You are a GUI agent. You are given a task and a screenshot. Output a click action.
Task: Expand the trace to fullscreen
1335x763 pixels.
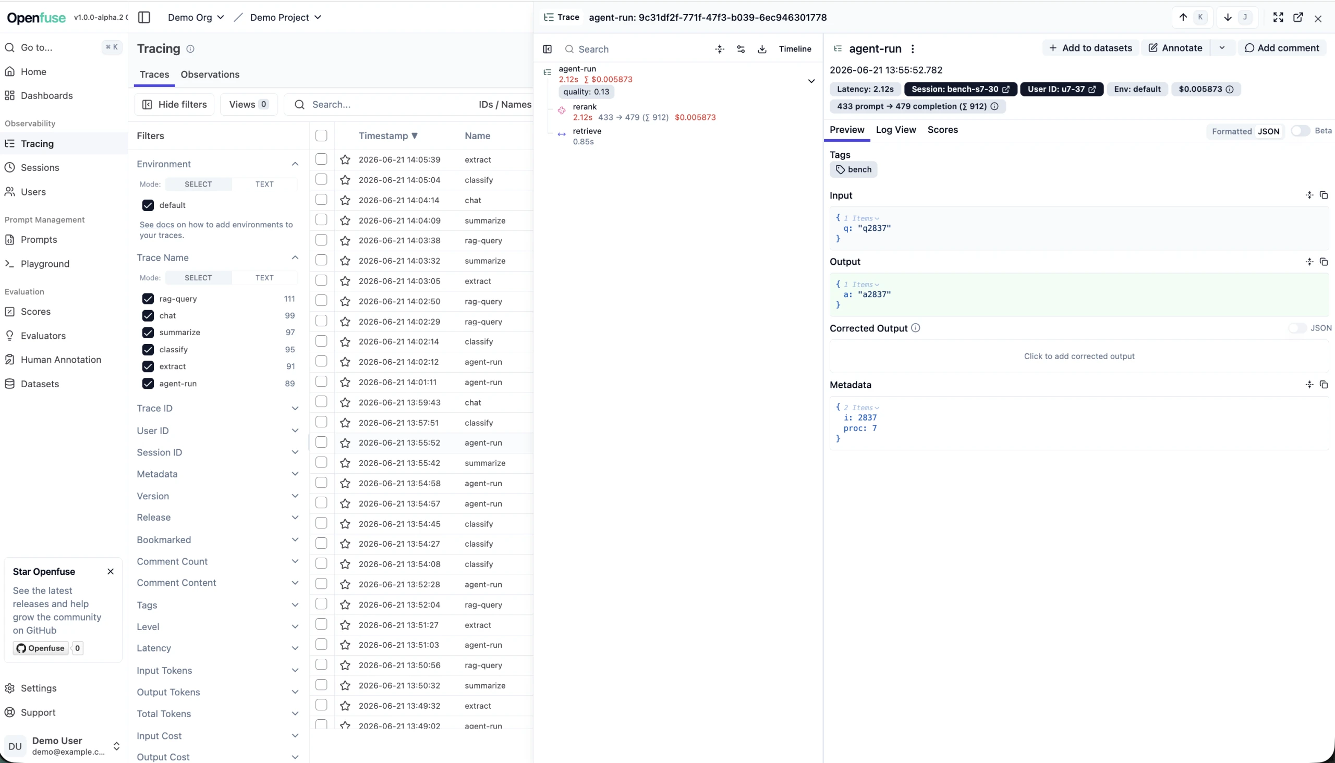(x=1278, y=17)
